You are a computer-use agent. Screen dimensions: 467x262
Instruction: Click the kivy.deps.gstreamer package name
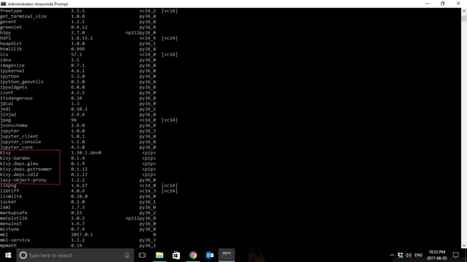point(26,169)
